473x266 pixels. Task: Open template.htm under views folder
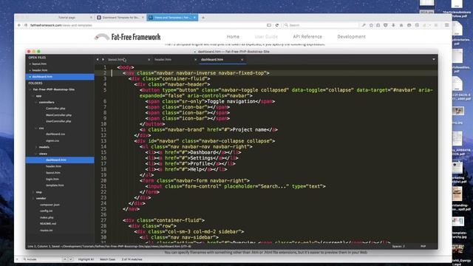pyautogui.click(x=55, y=185)
